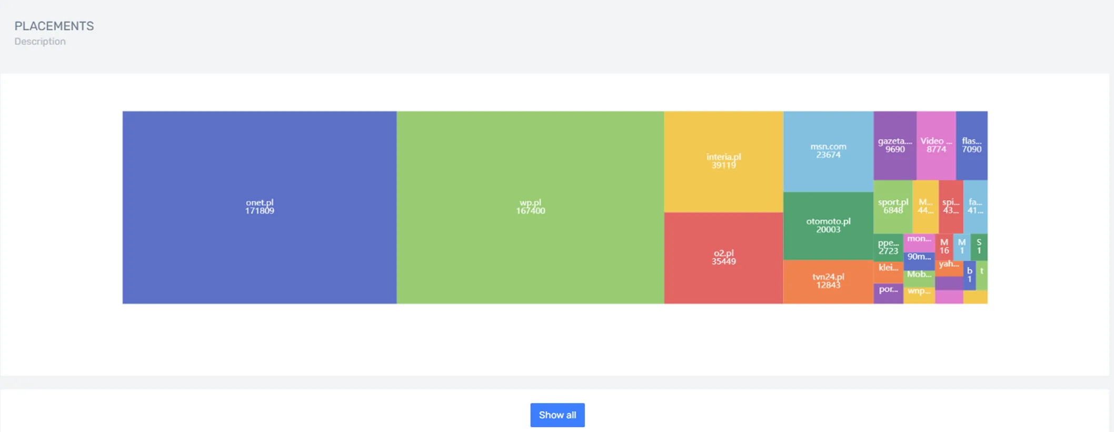Select the pink Video tile with 8774
Screen dimensions: 1114x432
point(936,145)
